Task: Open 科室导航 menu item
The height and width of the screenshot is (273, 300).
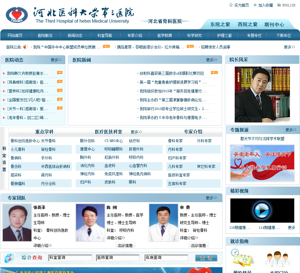Action: pyautogui.click(x=105, y=35)
